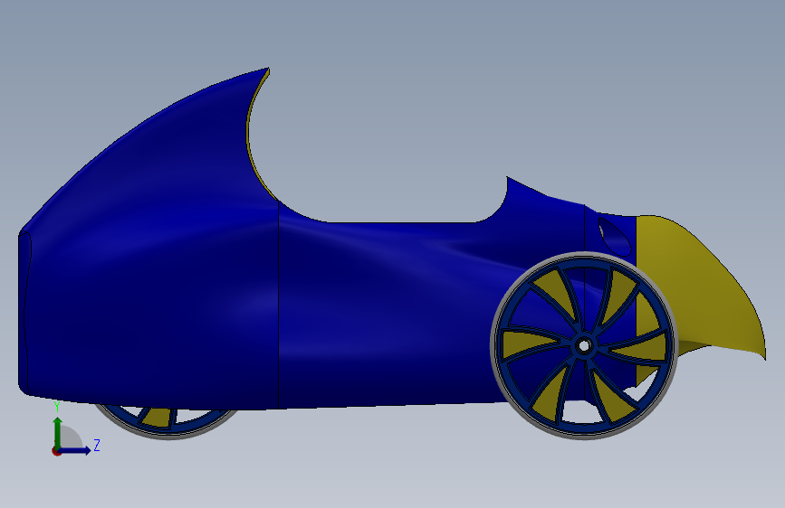Click the 'Y' axis label

coord(57,407)
